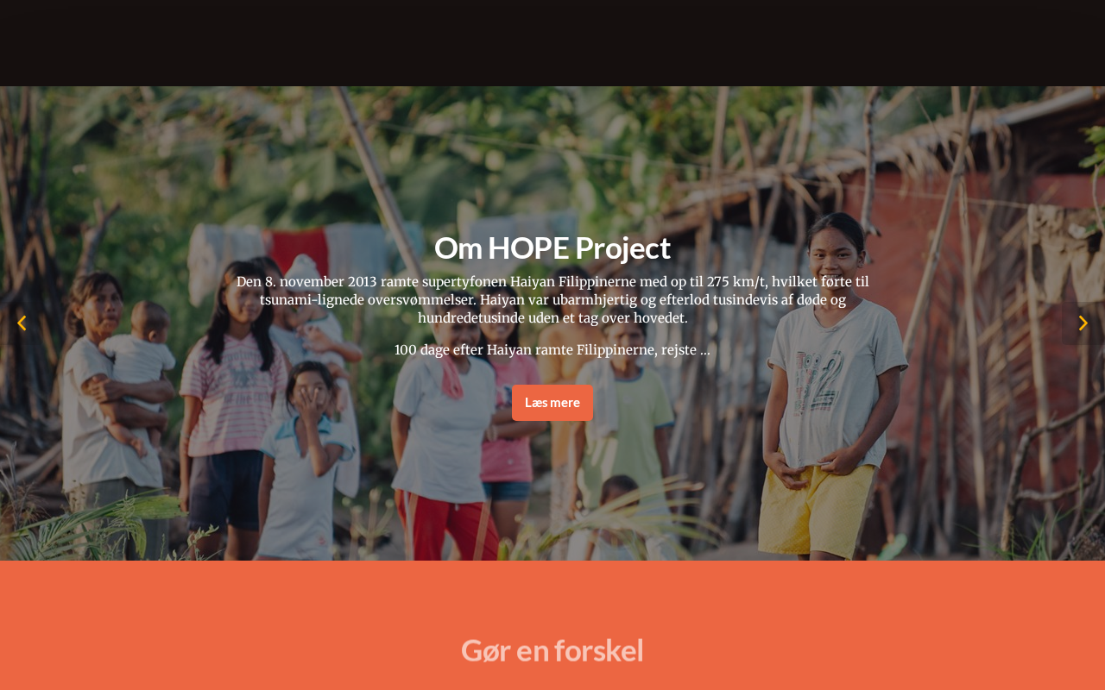Select the Om HOPE Project heading
The image size is (1105, 690).
coord(552,248)
